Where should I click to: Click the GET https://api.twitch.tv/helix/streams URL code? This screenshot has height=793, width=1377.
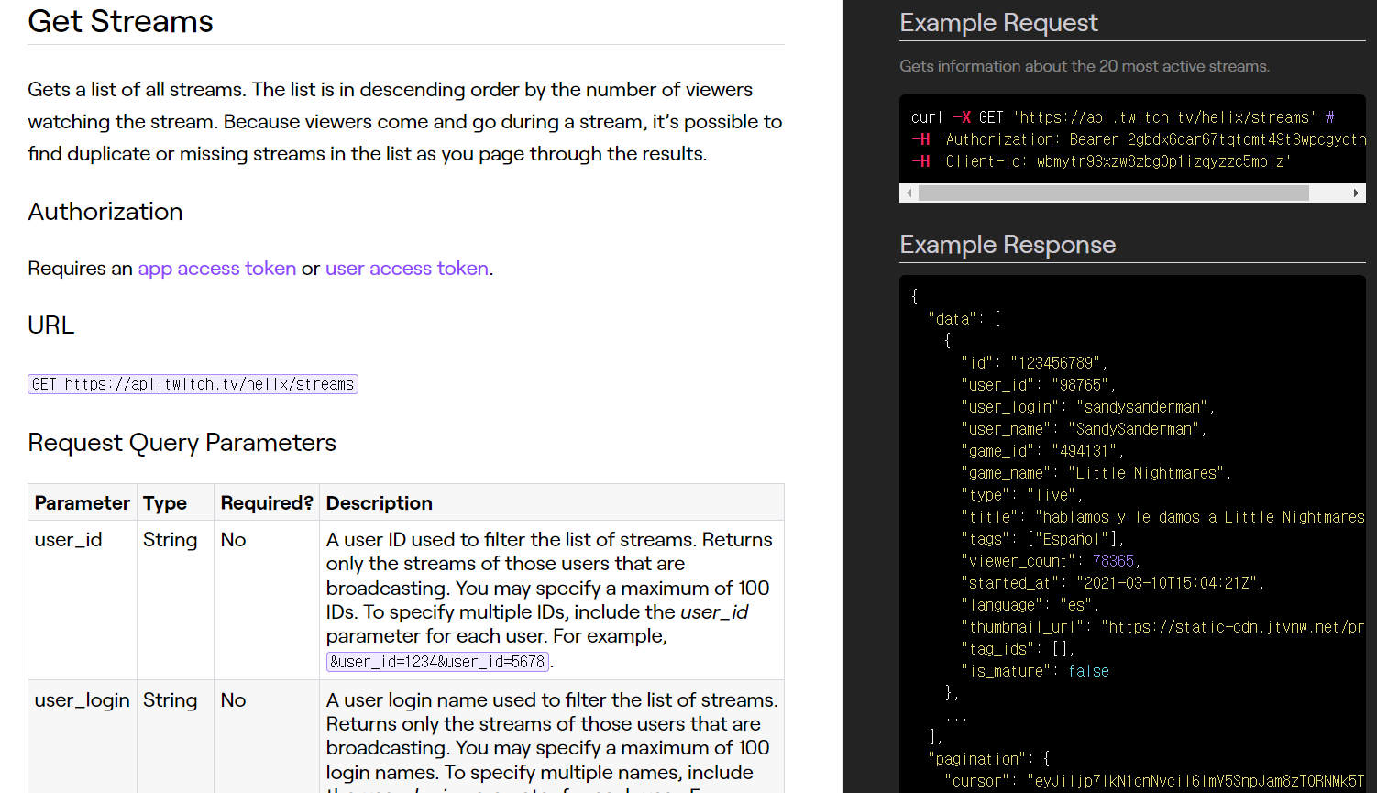tap(193, 384)
